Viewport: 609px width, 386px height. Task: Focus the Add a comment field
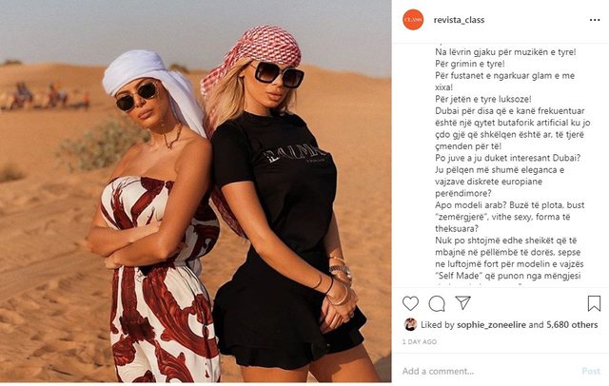click(x=489, y=371)
